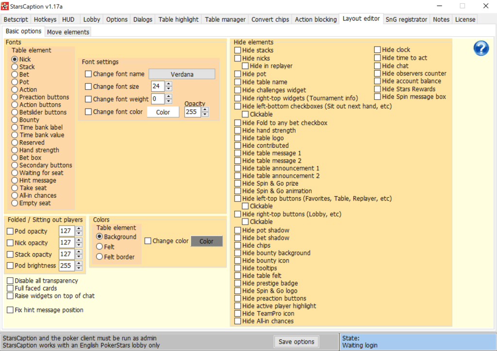Enable the Change font size checkbox

pyautogui.click(x=88, y=86)
